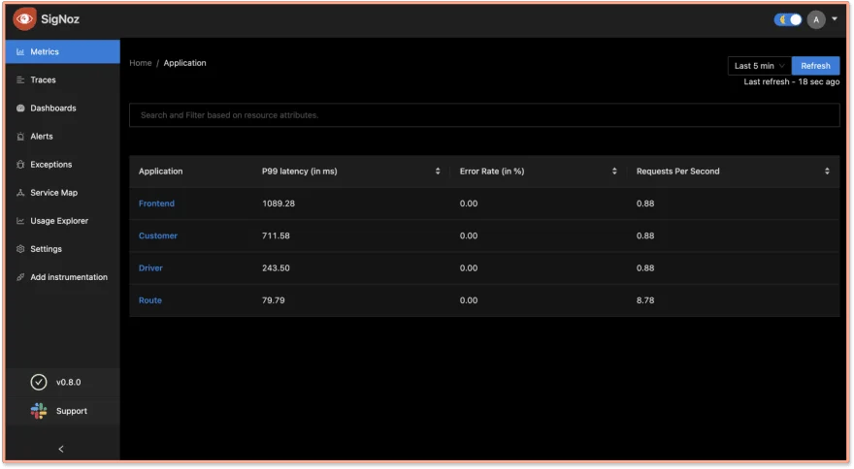
Task: Select the 243.50 latency value
Action: pyautogui.click(x=276, y=268)
